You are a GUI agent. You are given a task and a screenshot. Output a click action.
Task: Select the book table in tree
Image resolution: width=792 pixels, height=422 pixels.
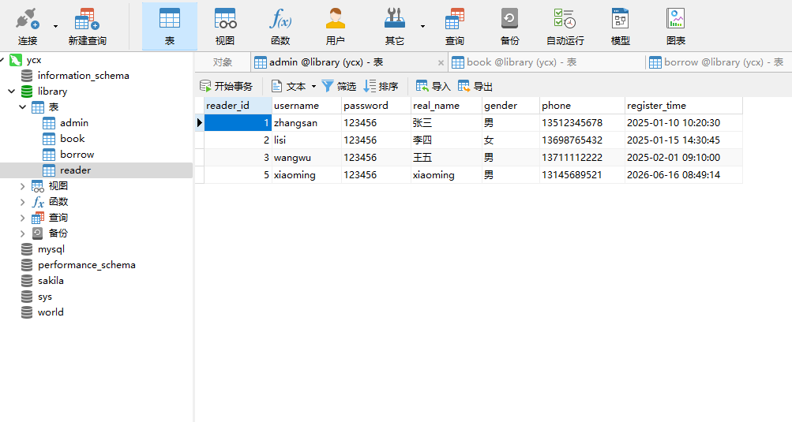click(72, 138)
